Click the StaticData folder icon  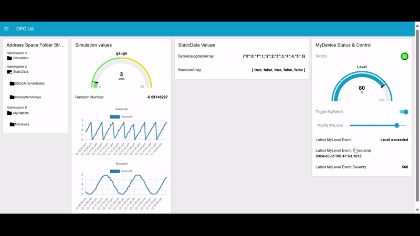pyautogui.click(x=9, y=71)
